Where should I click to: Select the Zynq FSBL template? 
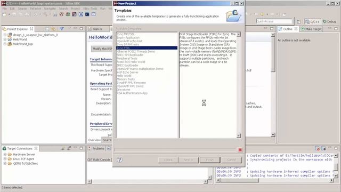point(147,48)
